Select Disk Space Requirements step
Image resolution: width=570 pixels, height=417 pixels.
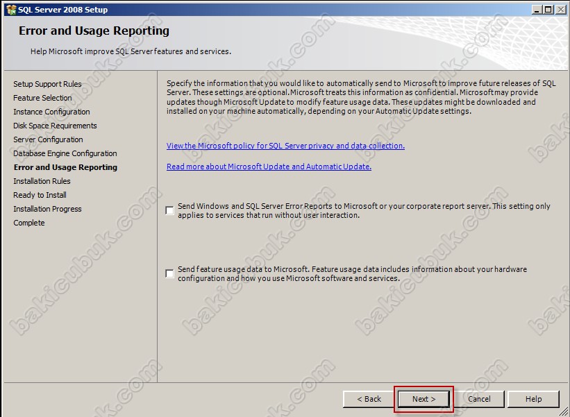point(55,126)
